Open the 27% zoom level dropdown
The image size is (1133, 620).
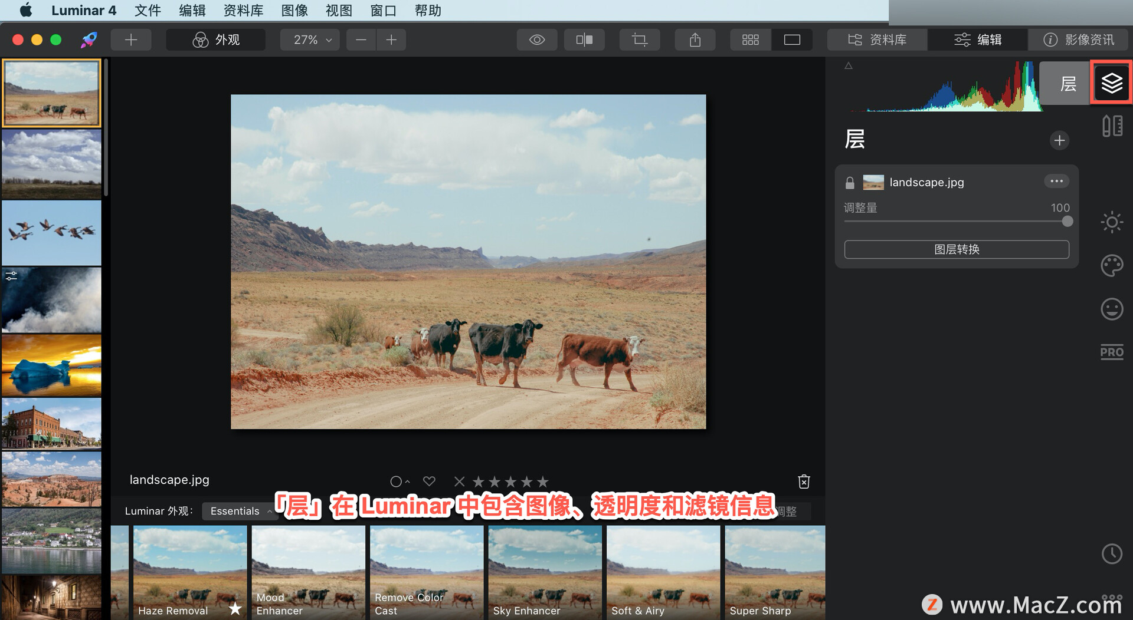(310, 39)
